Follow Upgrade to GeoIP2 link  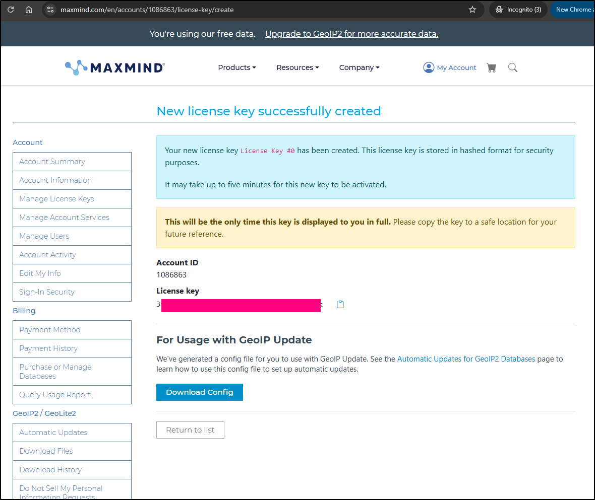coord(352,34)
